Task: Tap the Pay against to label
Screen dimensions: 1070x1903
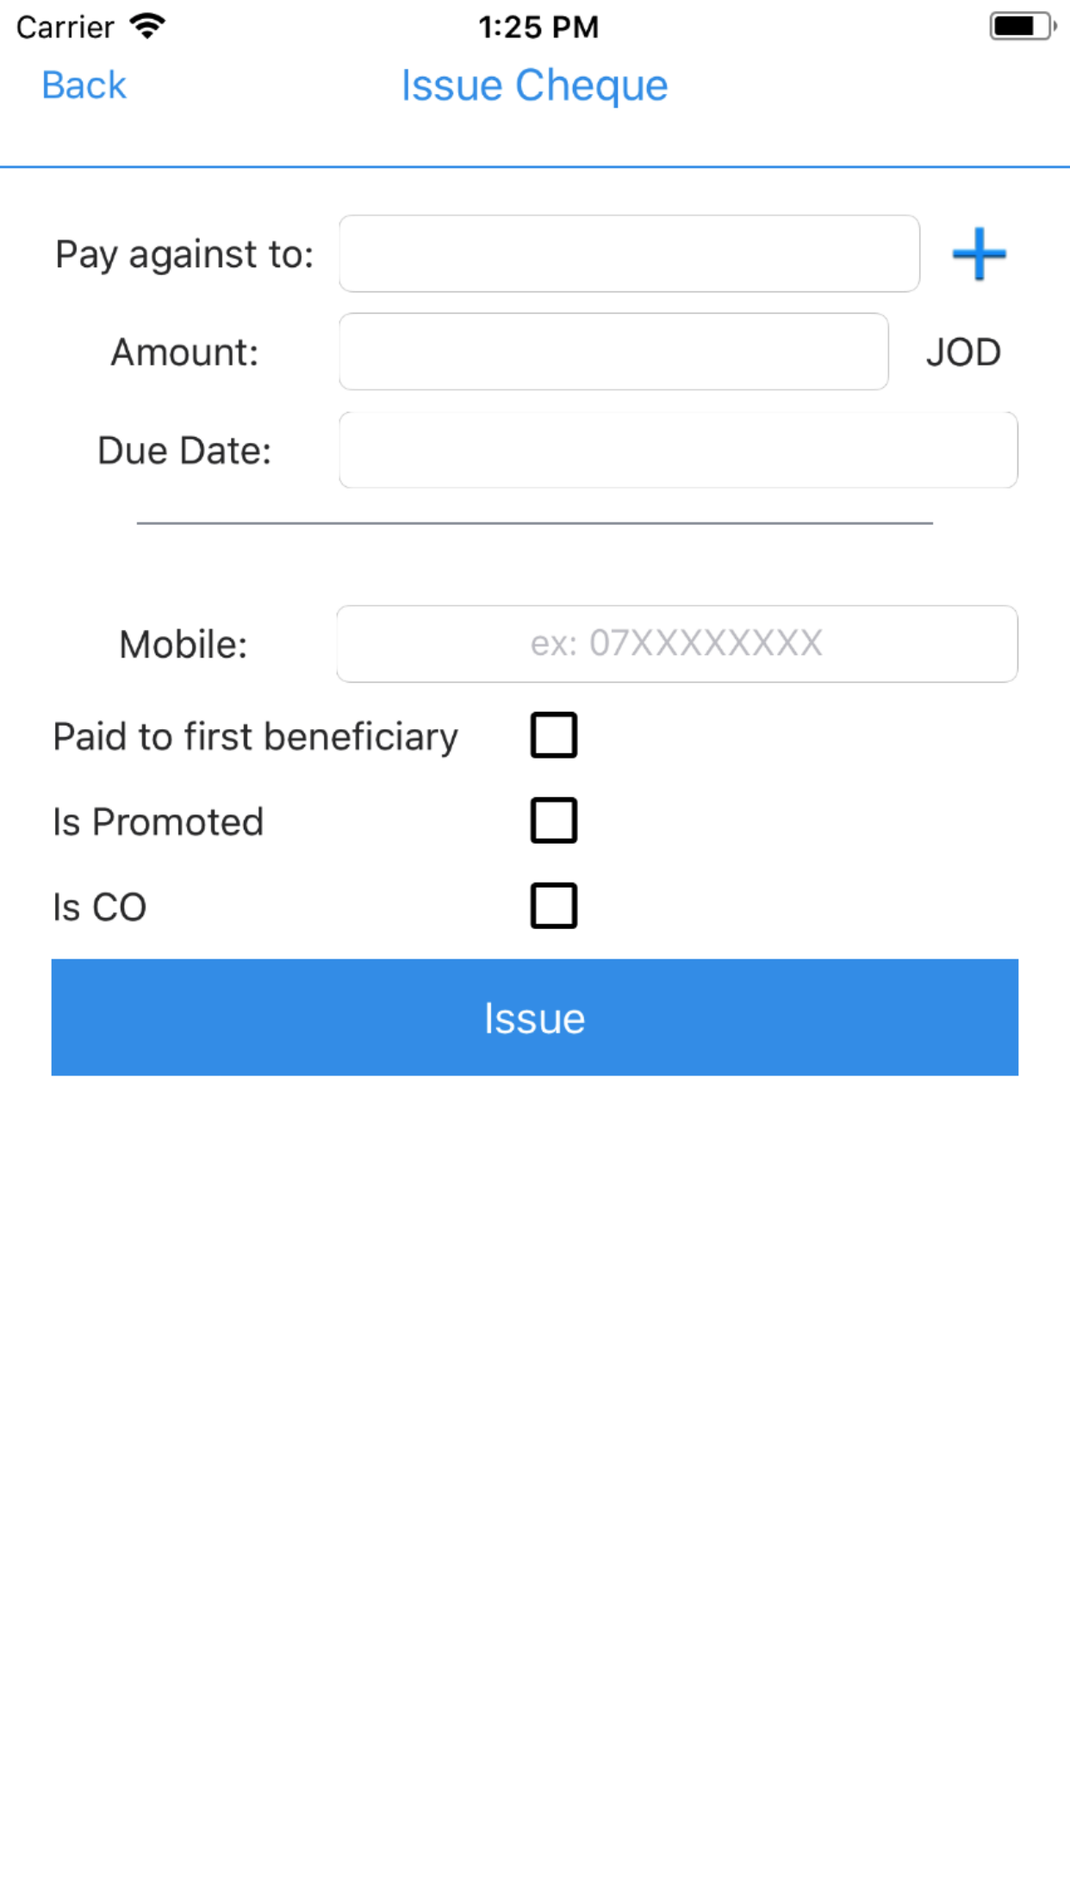Action: point(184,255)
